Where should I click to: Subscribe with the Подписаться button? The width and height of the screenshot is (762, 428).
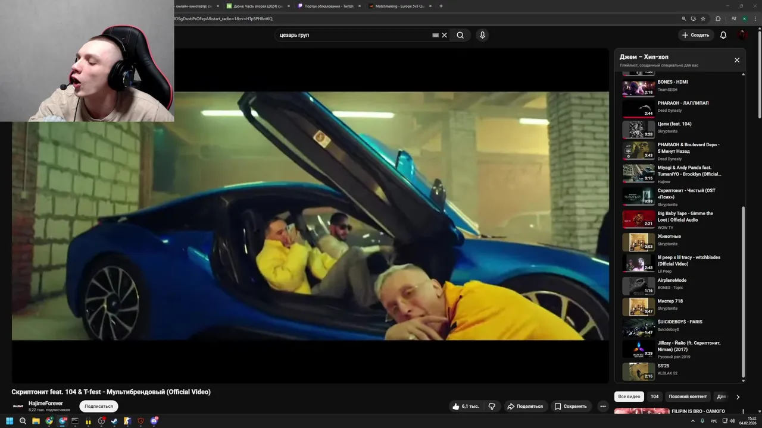99,407
